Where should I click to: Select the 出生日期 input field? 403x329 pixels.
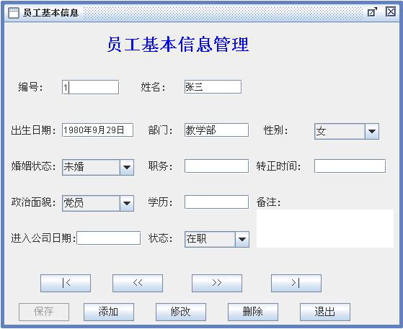tap(97, 130)
